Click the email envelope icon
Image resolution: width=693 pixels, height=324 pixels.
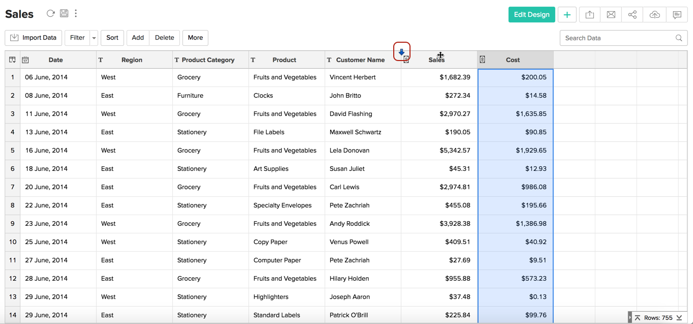pos(611,15)
